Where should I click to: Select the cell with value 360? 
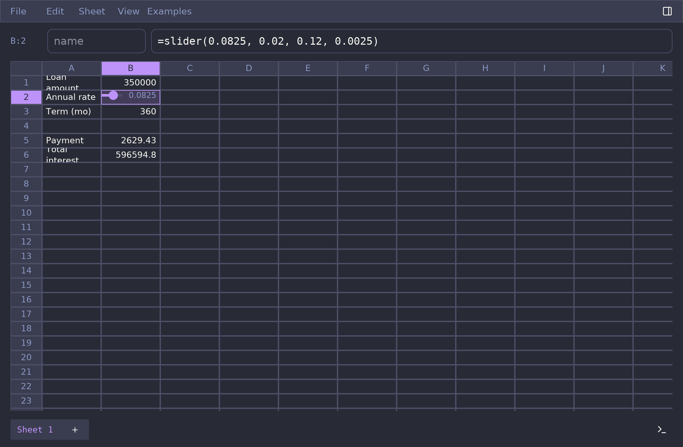click(x=131, y=112)
